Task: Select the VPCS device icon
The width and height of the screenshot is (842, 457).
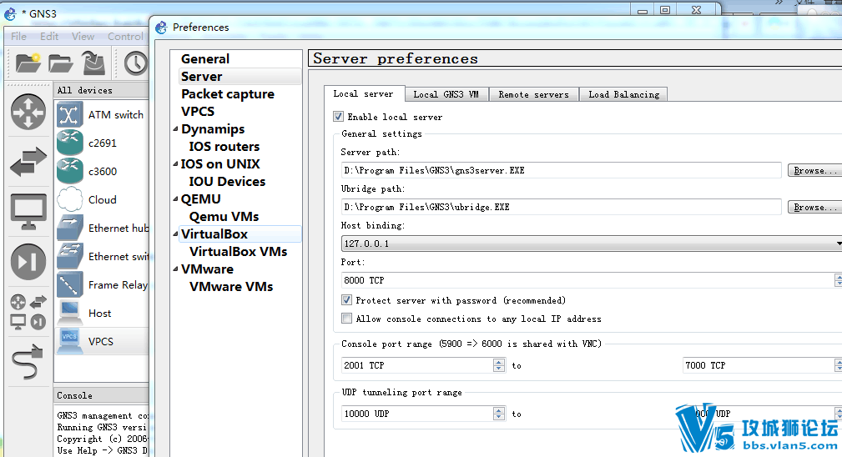Action: click(70, 341)
